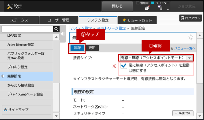Select the システム設定 tab
Image resolution: width=204 pixels, height=120 pixels.
98,20
